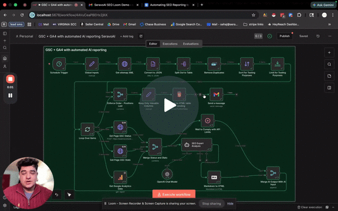The height and width of the screenshot is (211, 338).
Task: Play the video with the large play button
Action: (169, 105)
